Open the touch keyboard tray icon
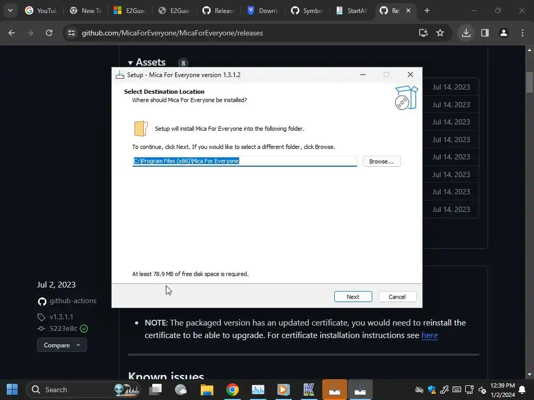Viewport: 534px width, 400px height. coord(457,390)
